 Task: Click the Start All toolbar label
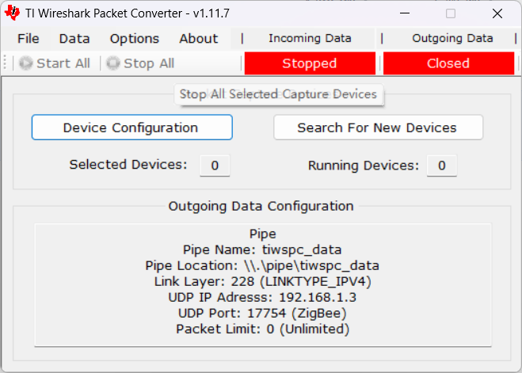63,63
